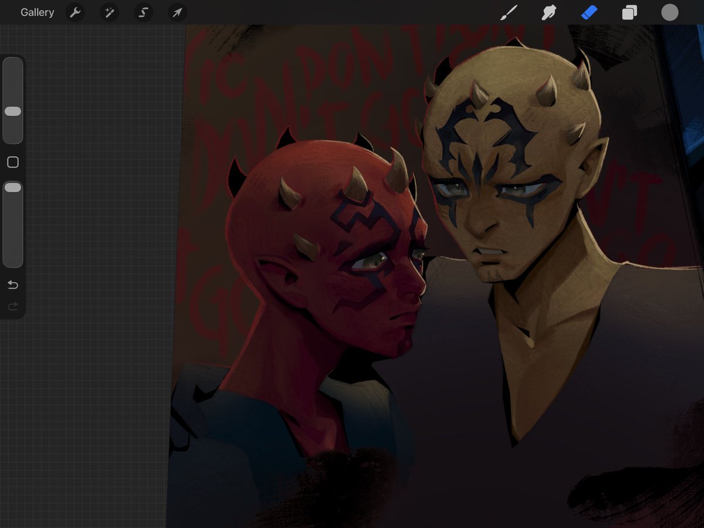Activate the Selection tool
The width and height of the screenshot is (704, 528).
tap(143, 12)
